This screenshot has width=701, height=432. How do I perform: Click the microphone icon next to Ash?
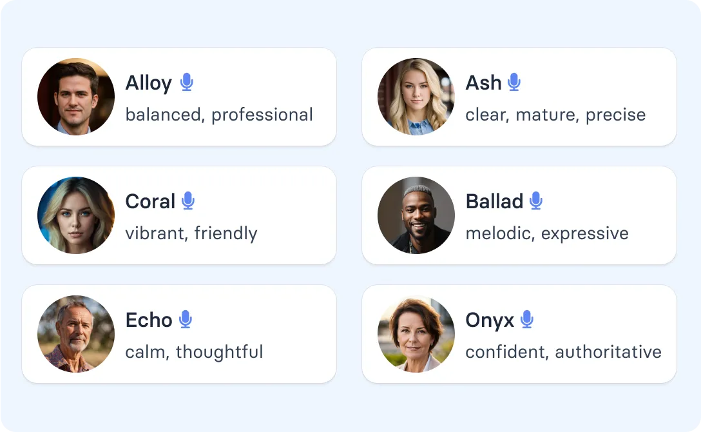pyautogui.click(x=514, y=81)
